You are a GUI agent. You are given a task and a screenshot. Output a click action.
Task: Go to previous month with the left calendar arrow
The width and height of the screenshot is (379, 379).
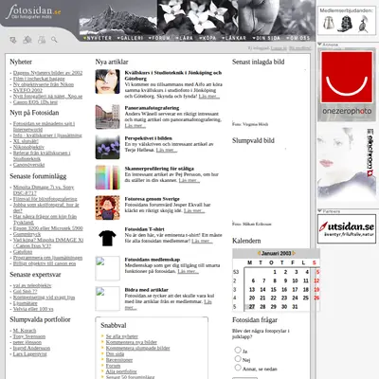click(x=259, y=253)
